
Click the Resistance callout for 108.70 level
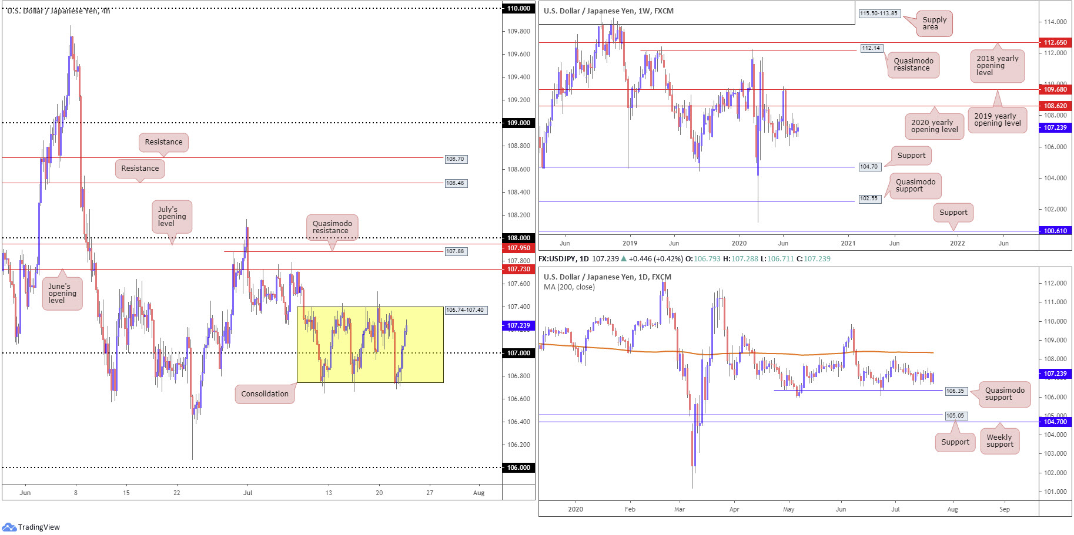click(163, 142)
